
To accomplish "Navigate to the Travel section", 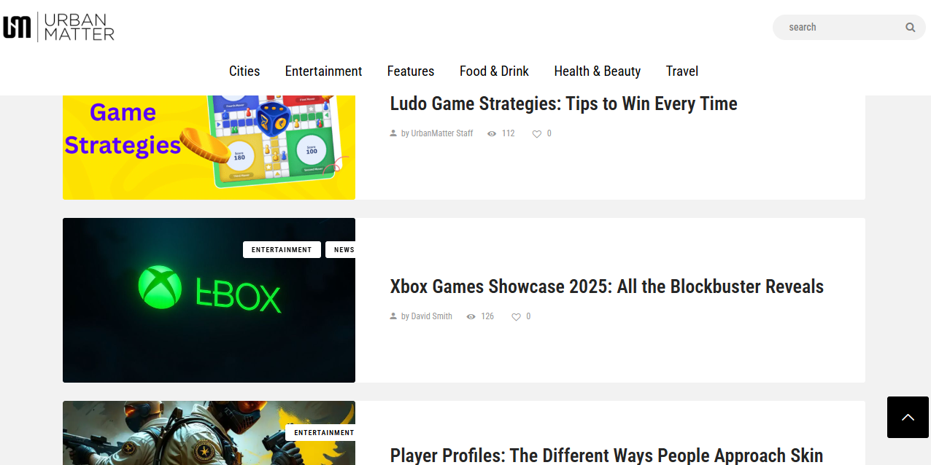I will pyautogui.click(x=681, y=71).
